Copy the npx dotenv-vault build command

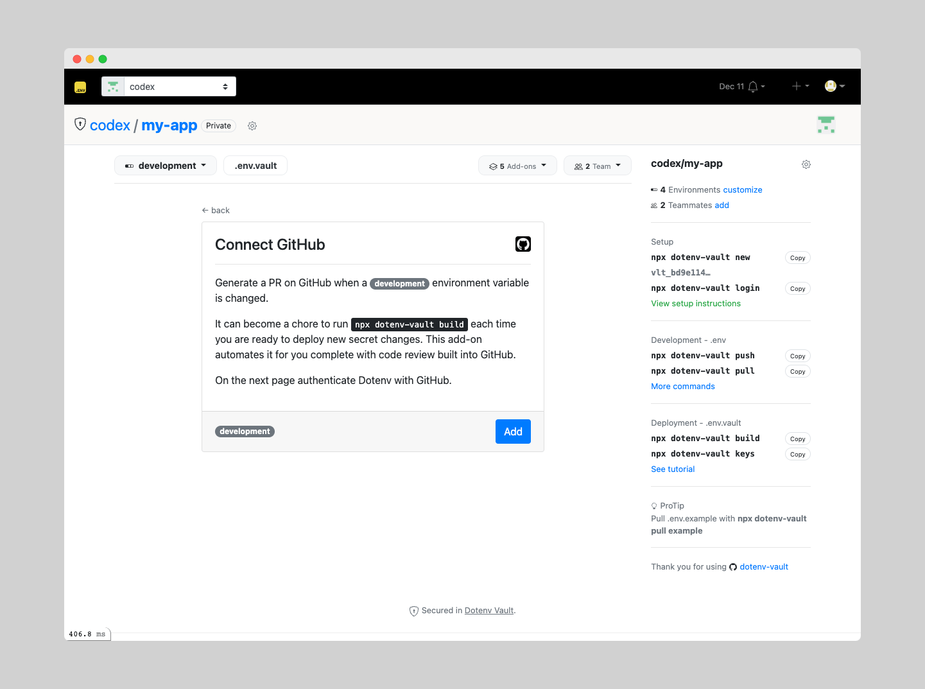pos(798,439)
